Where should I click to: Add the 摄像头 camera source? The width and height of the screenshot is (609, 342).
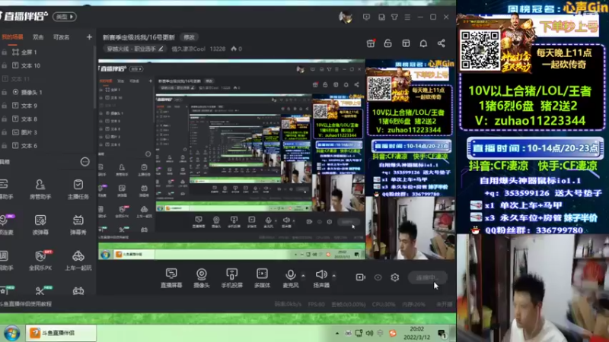click(x=201, y=278)
